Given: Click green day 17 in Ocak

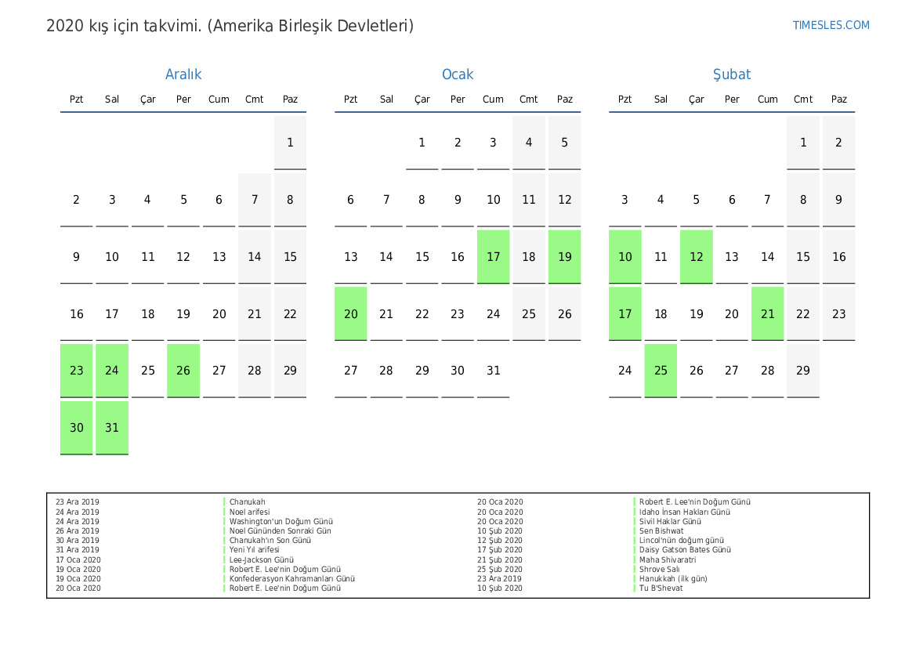Looking at the screenshot, I should pos(493,257).
